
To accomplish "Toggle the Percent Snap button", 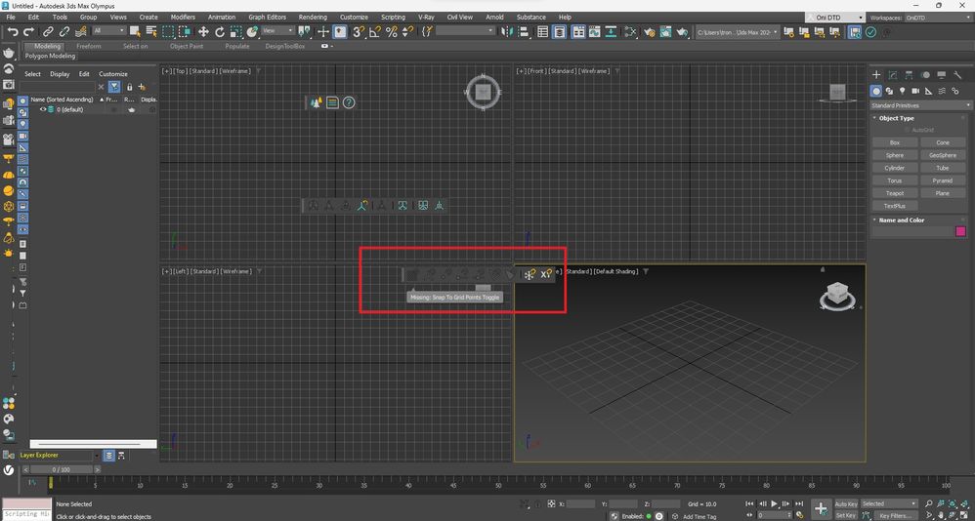I will pos(391,31).
